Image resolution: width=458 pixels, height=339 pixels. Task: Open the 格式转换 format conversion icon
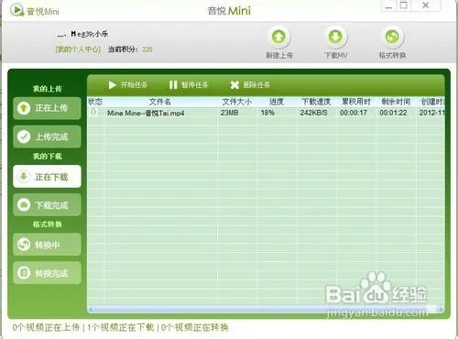[392, 37]
